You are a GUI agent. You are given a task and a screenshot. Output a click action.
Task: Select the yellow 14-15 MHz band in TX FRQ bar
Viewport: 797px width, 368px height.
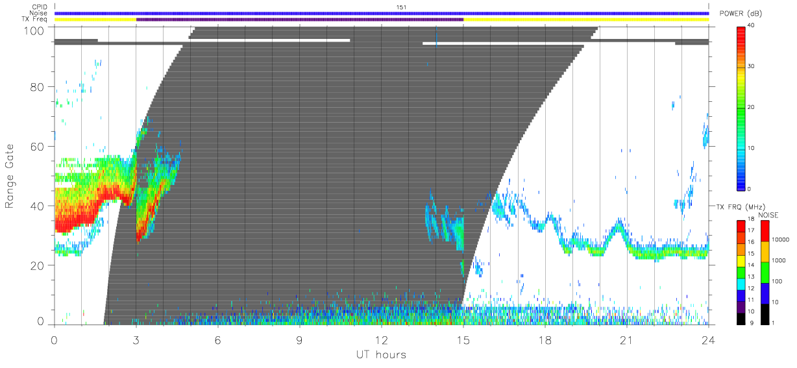(741, 260)
